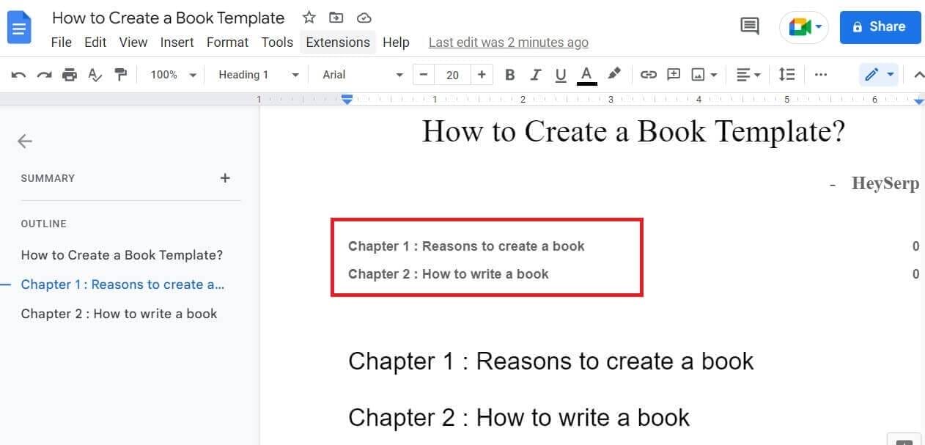
Task: Click the Share button
Action: click(x=880, y=27)
